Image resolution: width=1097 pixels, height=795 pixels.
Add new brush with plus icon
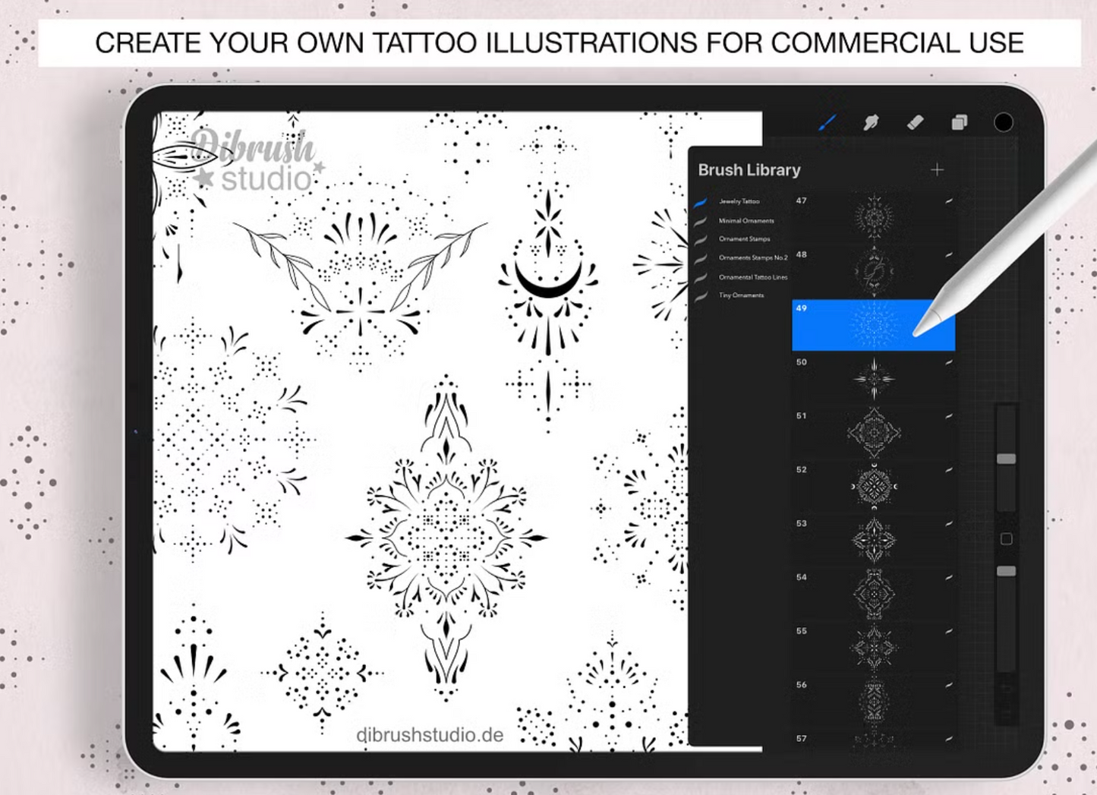coord(938,169)
